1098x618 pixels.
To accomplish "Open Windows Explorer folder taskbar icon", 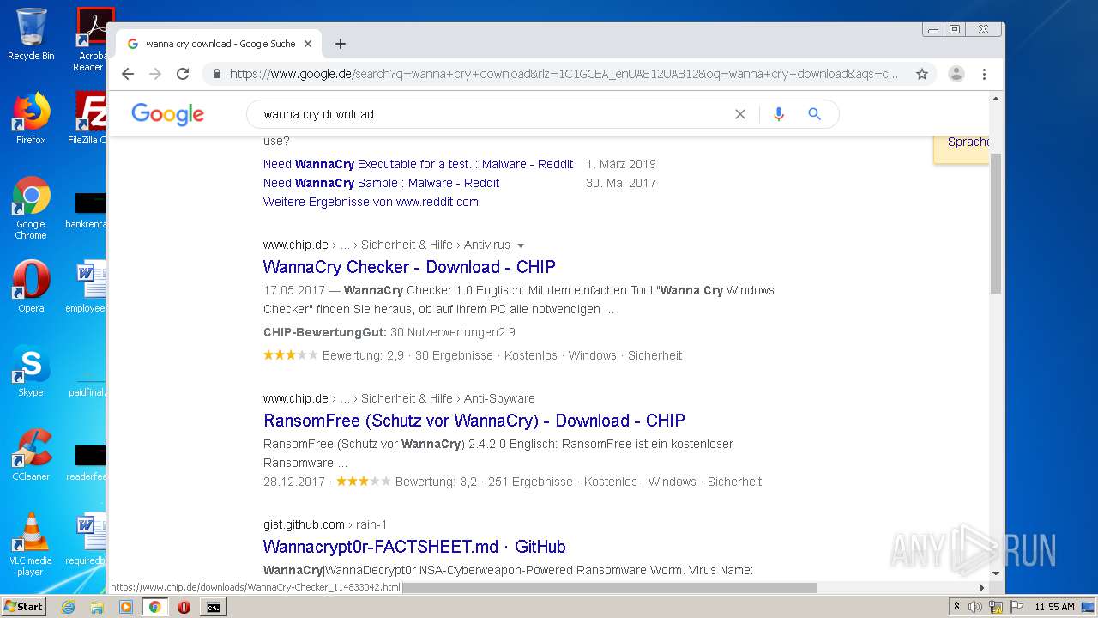I will click(97, 607).
